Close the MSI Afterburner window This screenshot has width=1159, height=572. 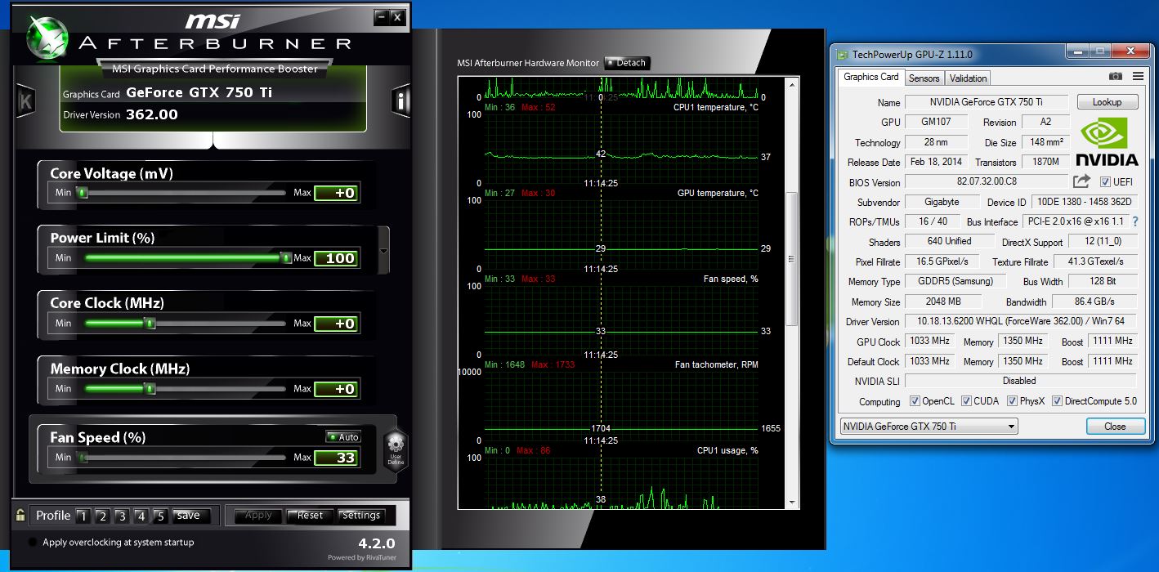coord(396,16)
